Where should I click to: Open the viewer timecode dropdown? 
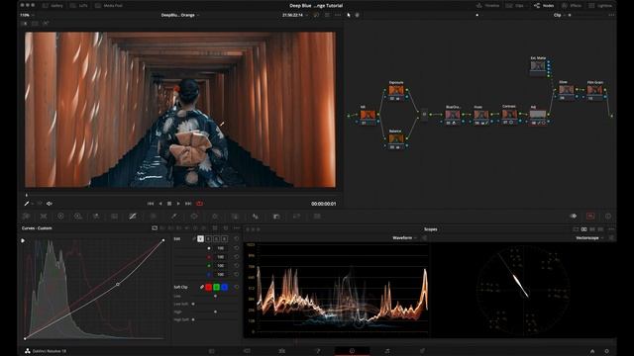[295, 15]
